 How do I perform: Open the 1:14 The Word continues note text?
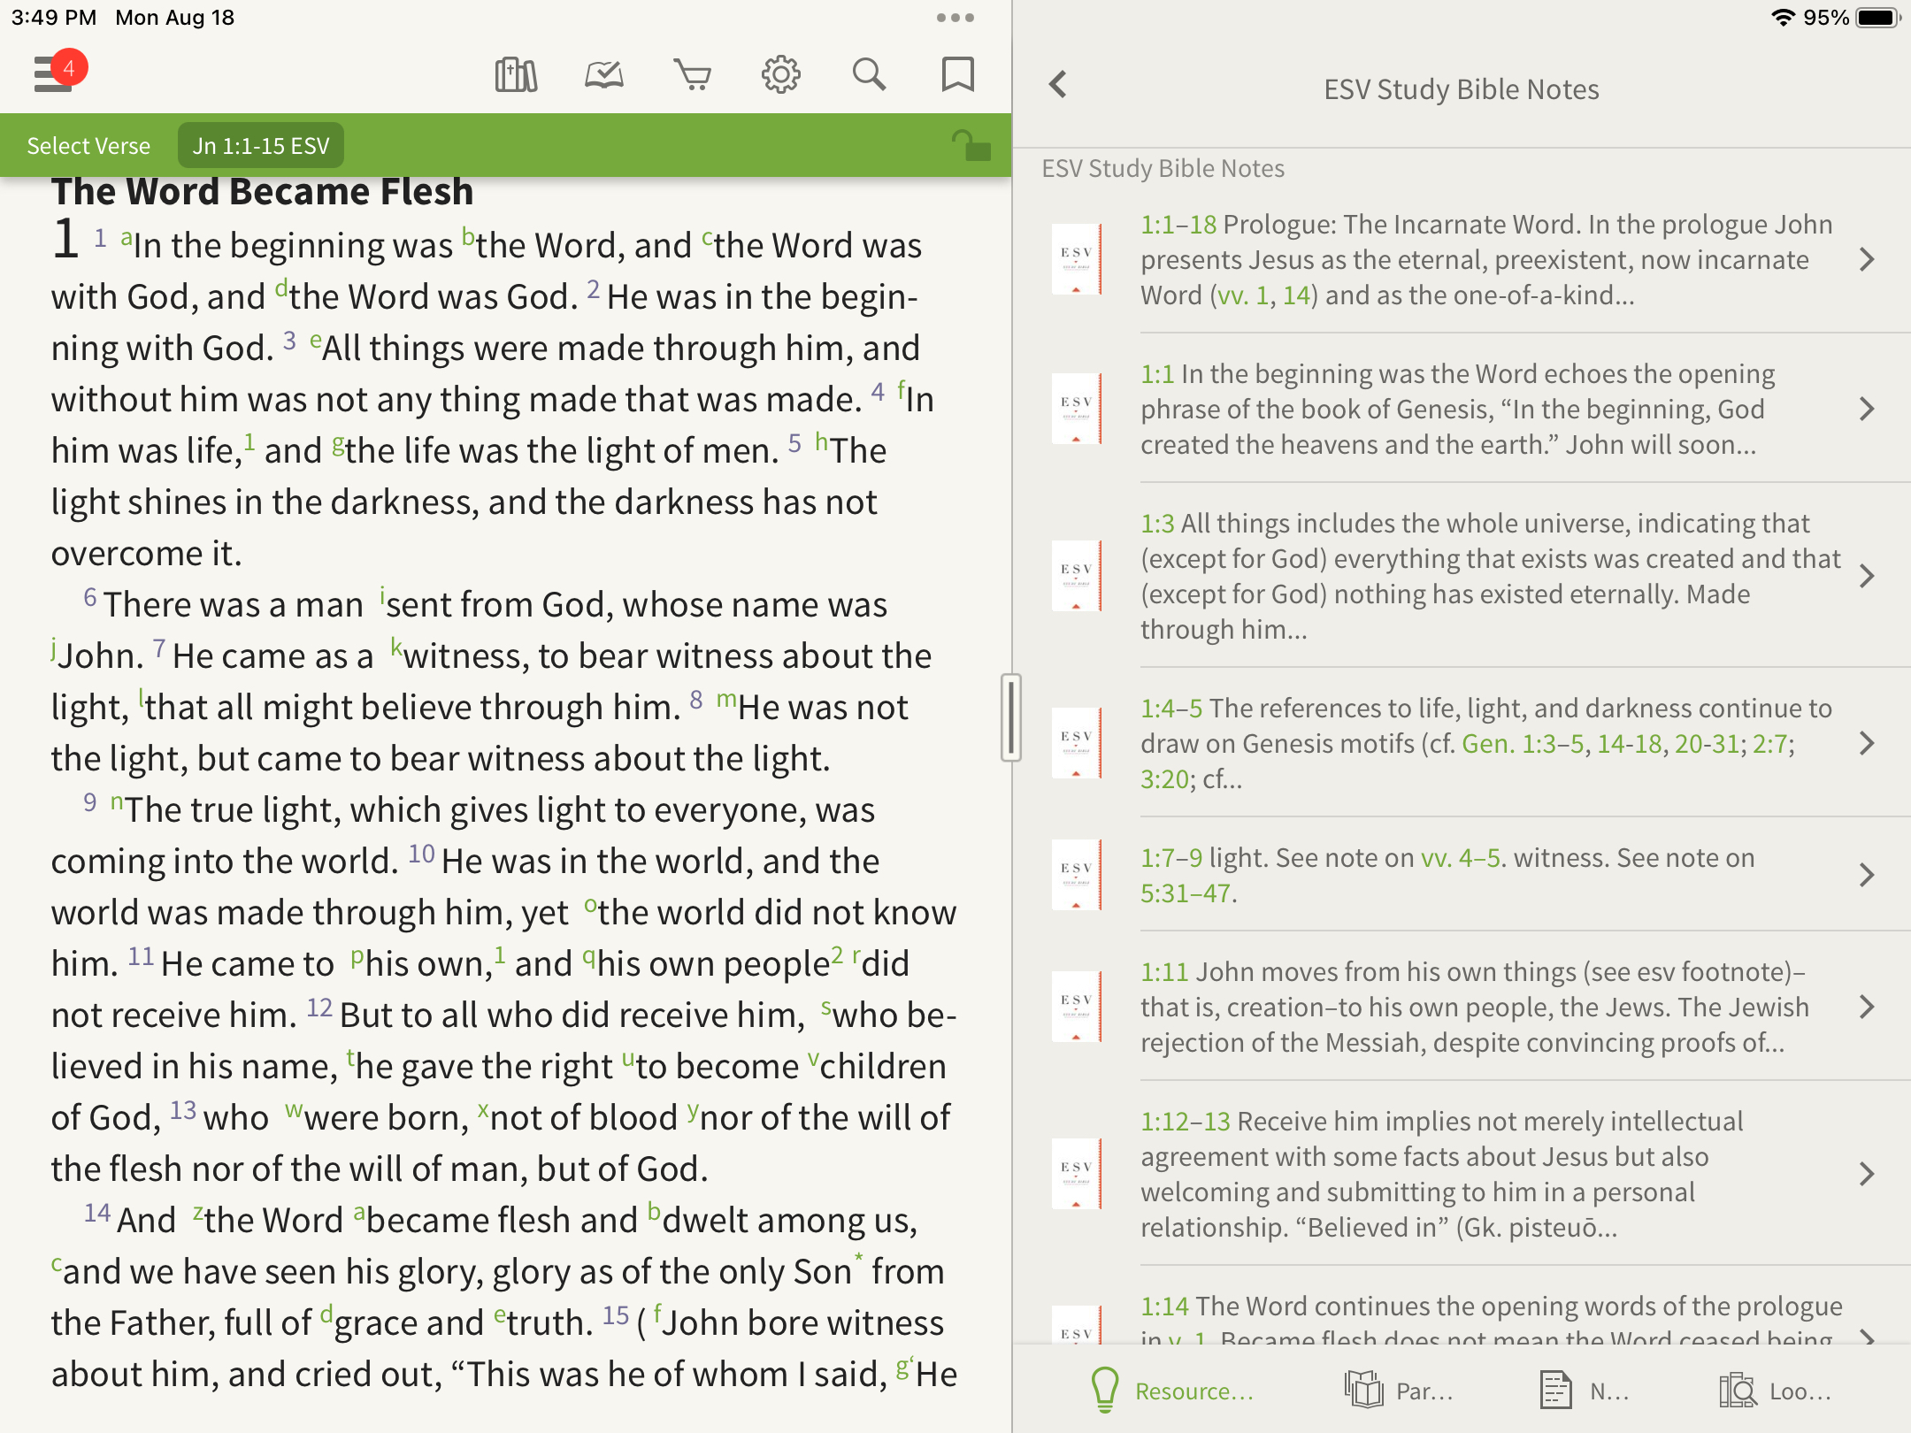1492,1322
